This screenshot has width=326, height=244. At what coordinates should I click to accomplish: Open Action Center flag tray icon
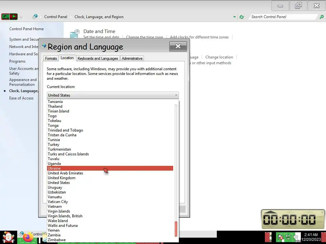click(x=280, y=237)
